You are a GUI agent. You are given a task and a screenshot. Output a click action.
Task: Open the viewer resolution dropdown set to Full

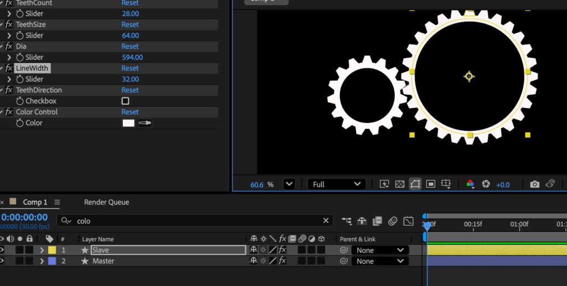pos(336,184)
